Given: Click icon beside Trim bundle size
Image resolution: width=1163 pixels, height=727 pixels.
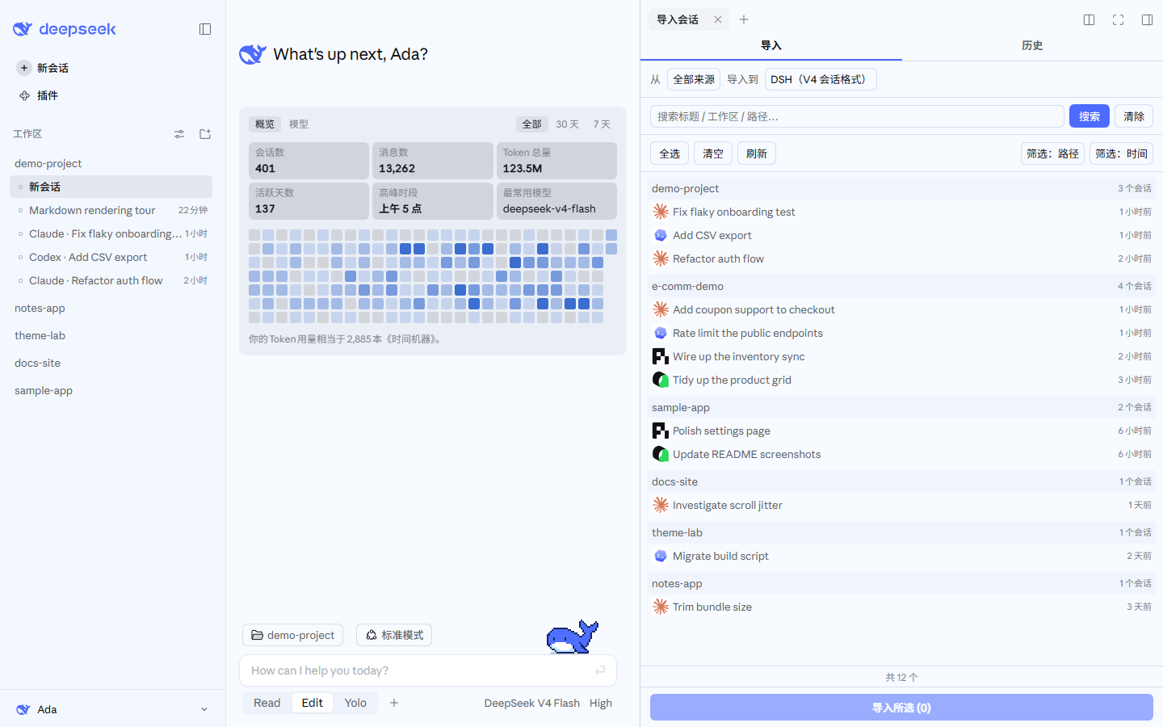Looking at the screenshot, I should coord(661,607).
